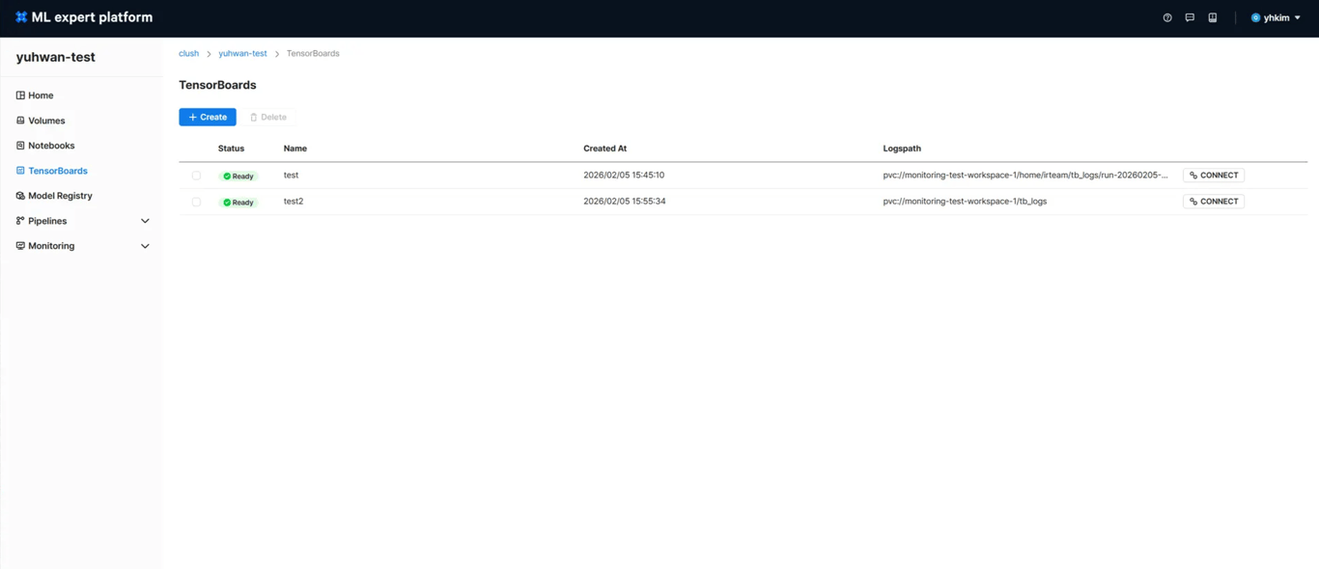Connect to the test2 TensorBoard
The width and height of the screenshot is (1319, 569).
click(1214, 202)
